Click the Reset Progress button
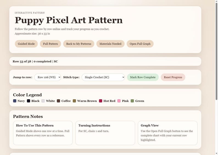 [173, 77]
